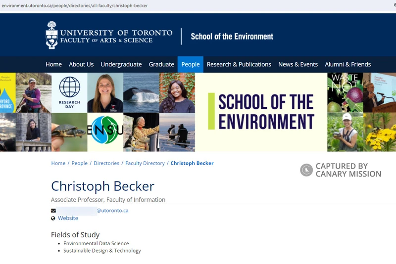The width and height of the screenshot is (396, 264).
Task: Go to Directories in the breadcrumb
Action: pyautogui.click(x=106, y=163)
